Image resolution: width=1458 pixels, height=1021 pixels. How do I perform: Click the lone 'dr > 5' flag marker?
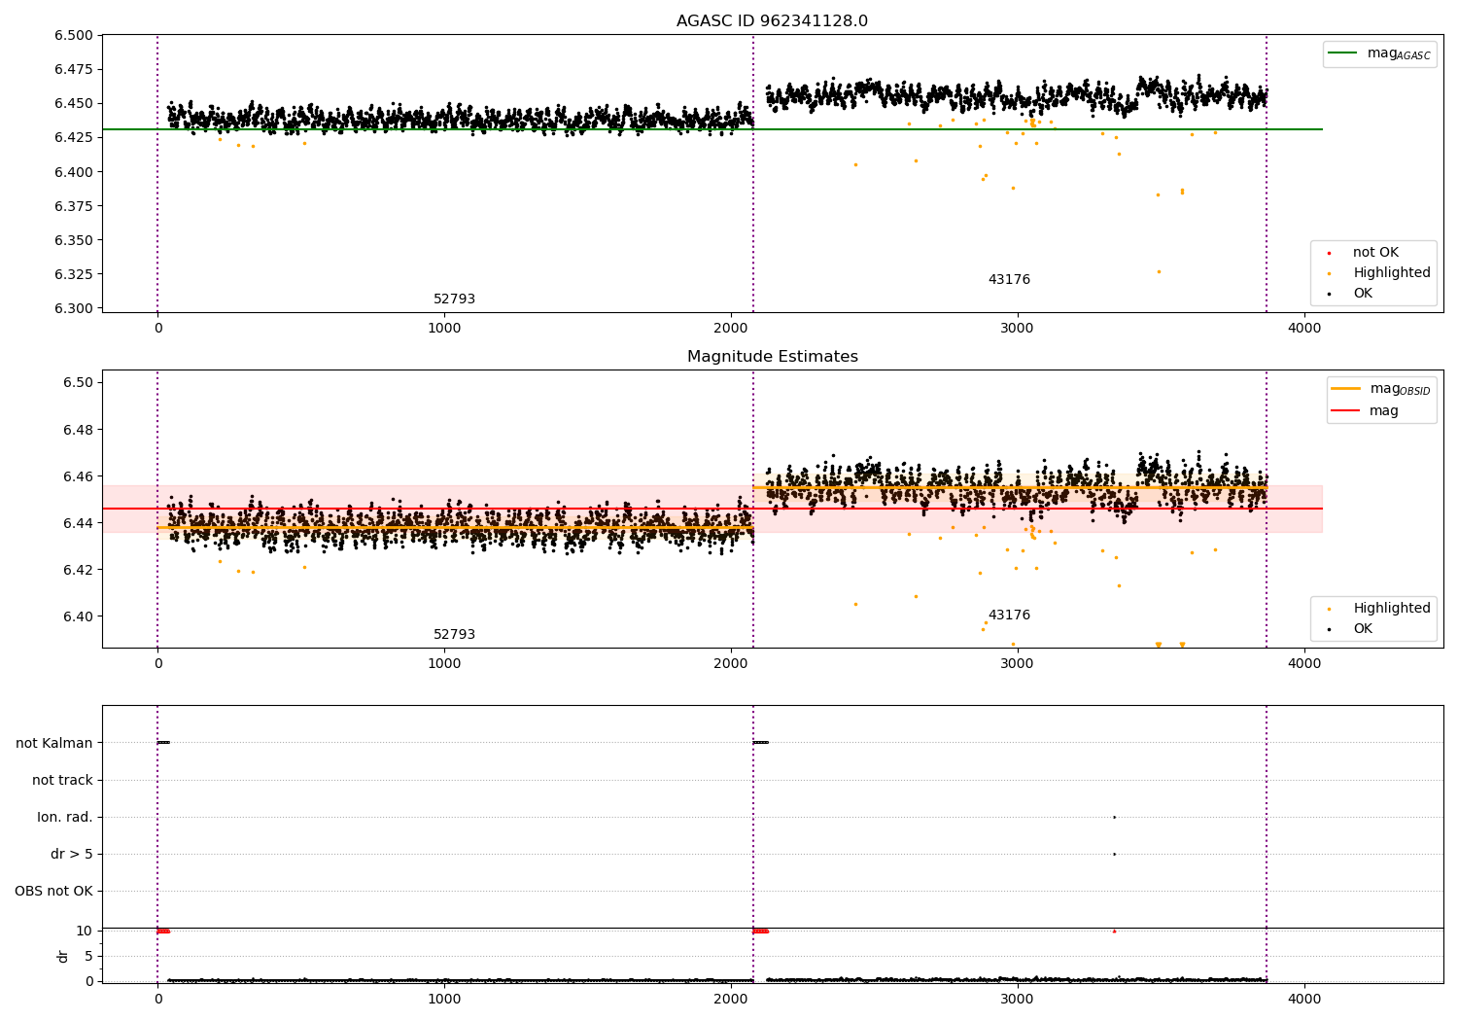coord(1114,854)
